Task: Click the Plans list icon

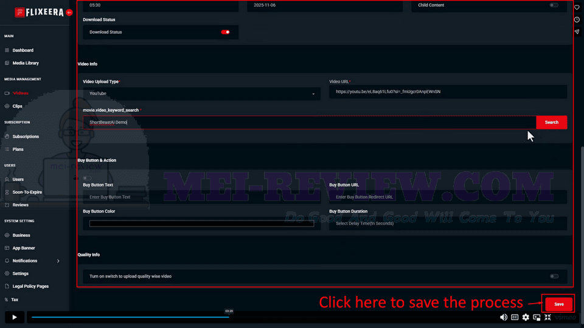Action: pyautogui.click(x=7, y=149)
